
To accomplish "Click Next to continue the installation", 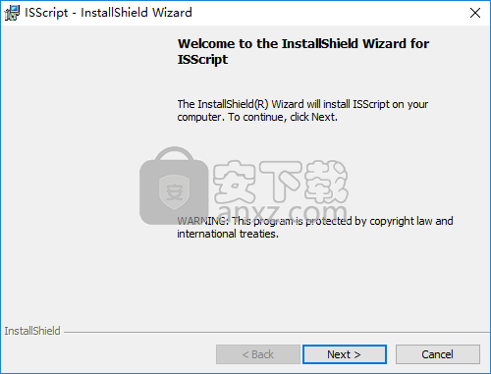I will pyautogui.click(x=345, y=354).
